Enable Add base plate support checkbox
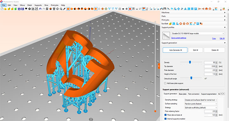The width and height of the screenshot is (229, 121). point(165,83)
